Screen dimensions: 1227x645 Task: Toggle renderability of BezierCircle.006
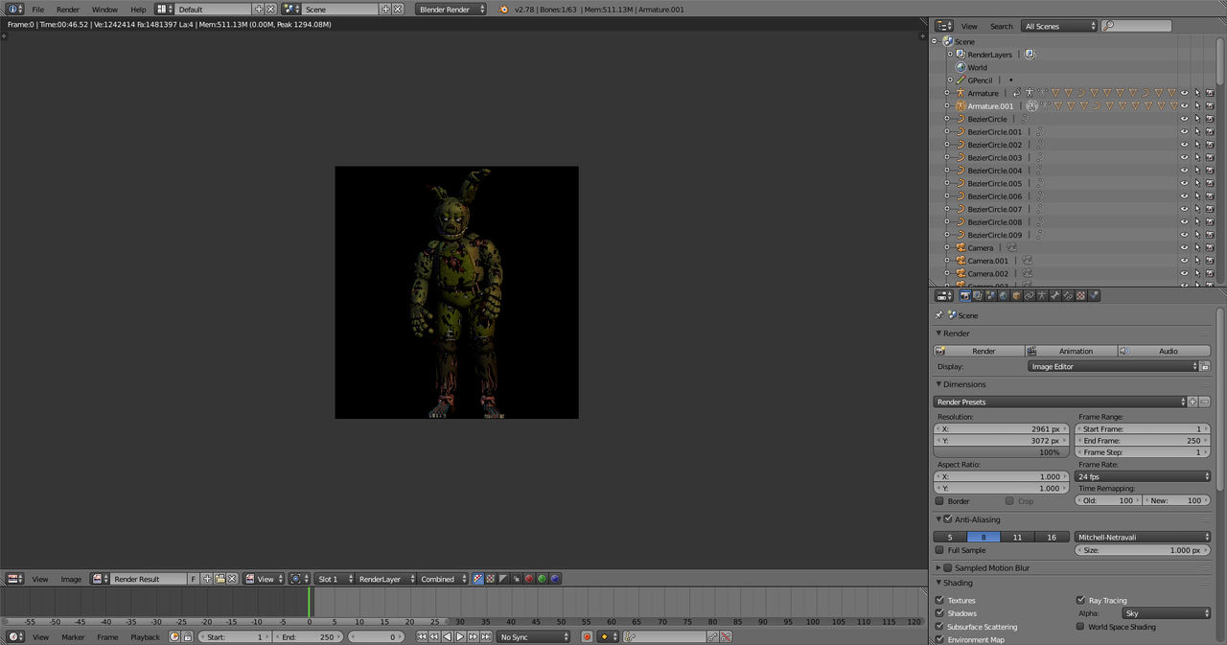pos(1210,196)
